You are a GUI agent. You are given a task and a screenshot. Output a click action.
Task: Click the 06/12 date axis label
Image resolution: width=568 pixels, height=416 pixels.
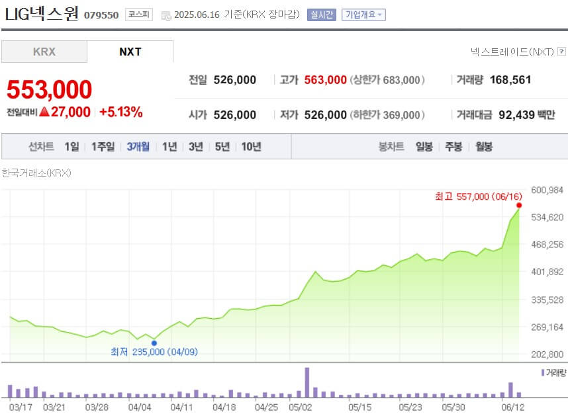pyautogui.click(x=513, y=407)
